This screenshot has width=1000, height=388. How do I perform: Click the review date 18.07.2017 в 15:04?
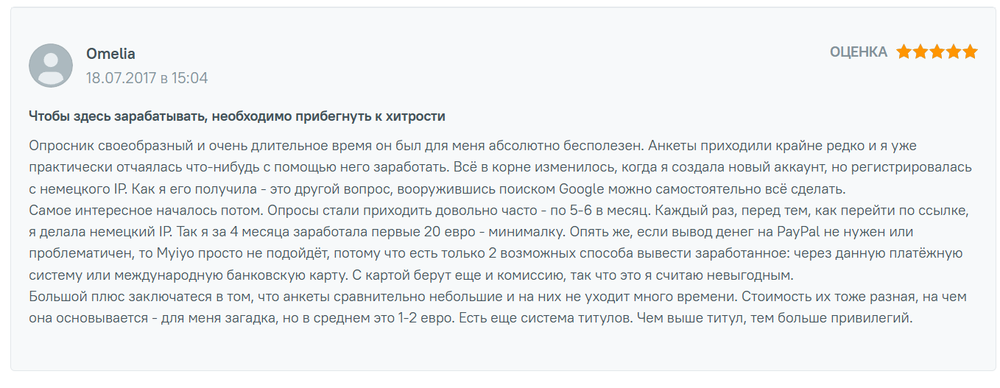[147, 77]
